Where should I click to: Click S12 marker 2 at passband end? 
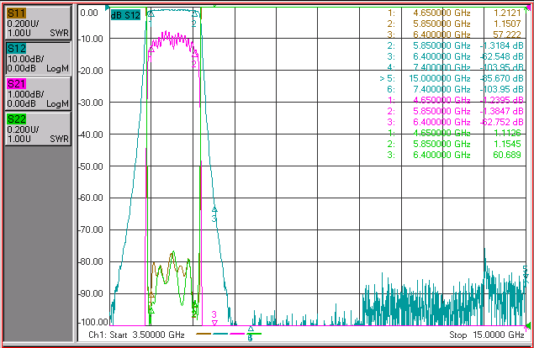[x=195, y=14]
